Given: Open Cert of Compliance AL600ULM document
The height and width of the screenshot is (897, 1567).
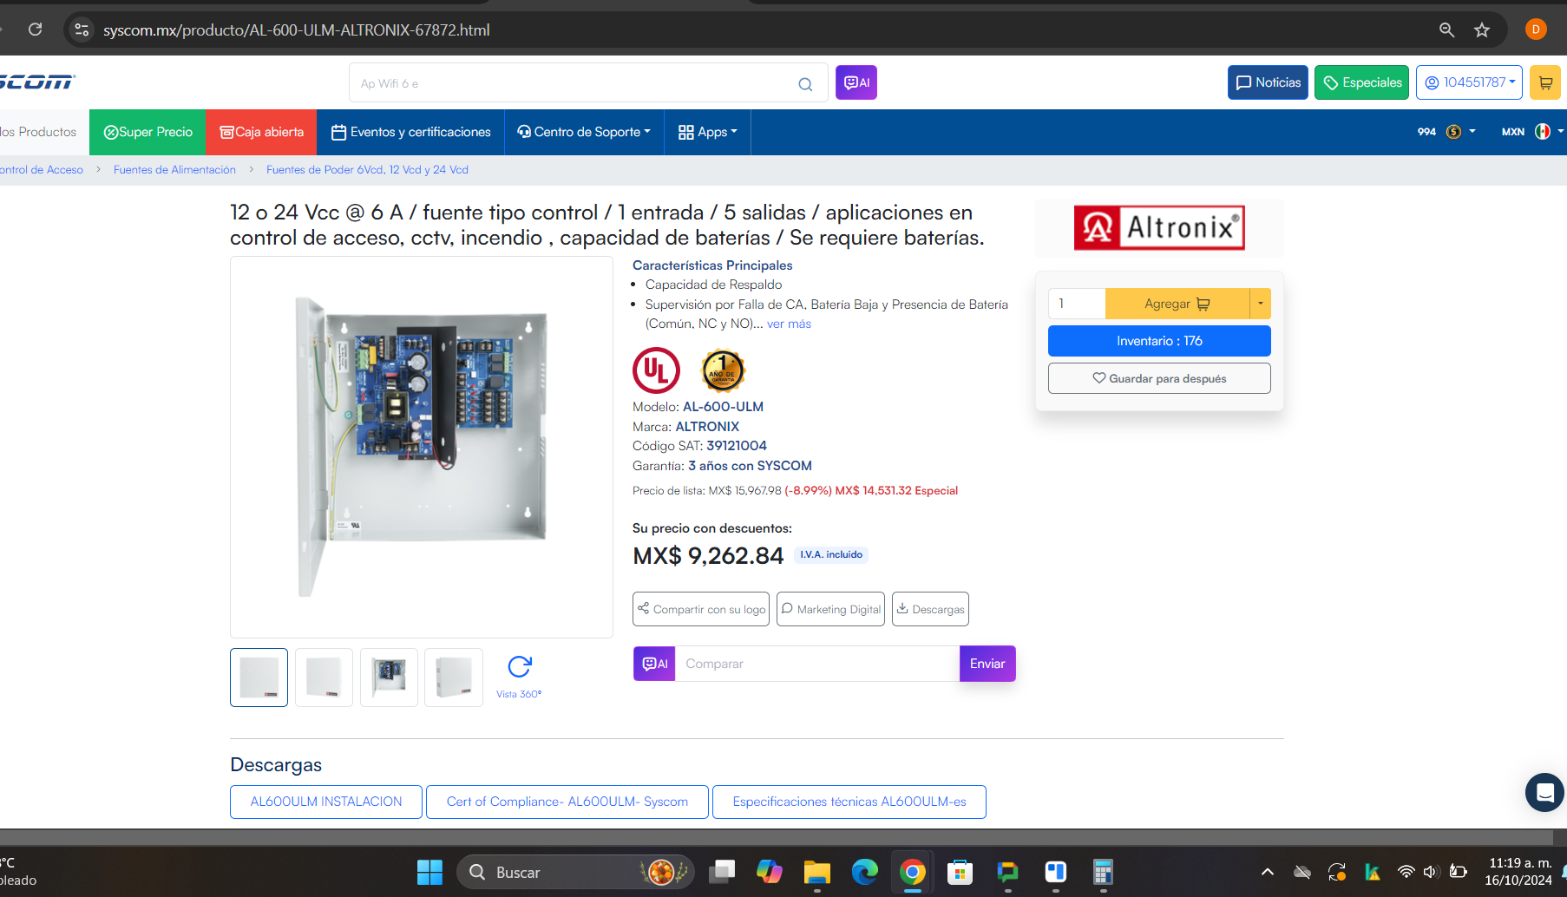Looking at the screenshot, I should (x=567, y=802).
